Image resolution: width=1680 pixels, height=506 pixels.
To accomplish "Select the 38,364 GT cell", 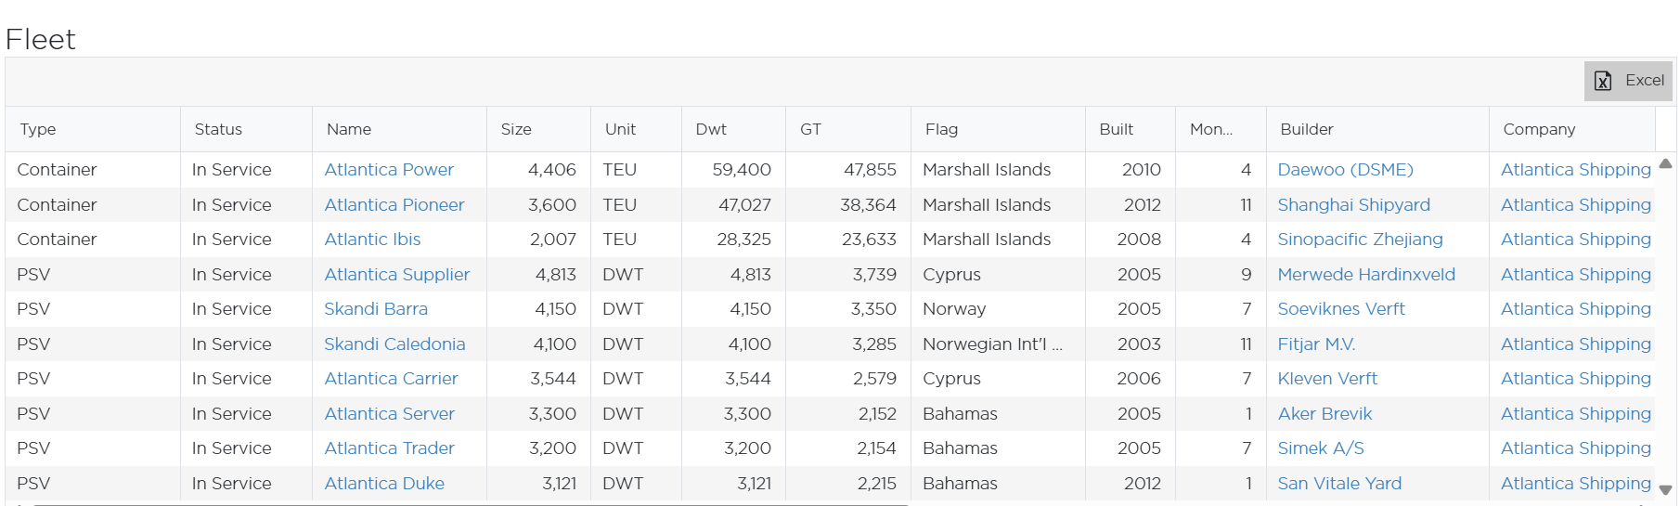I will click(848, 205).
